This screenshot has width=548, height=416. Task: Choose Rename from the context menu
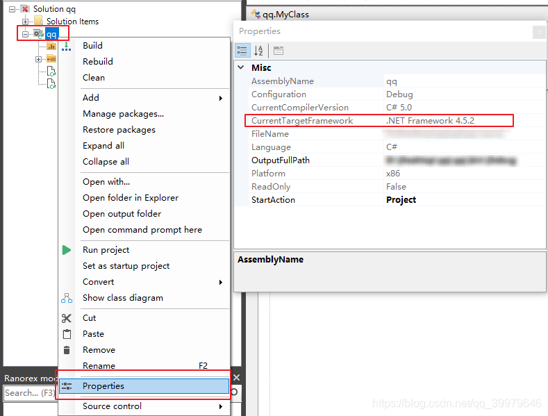[x=144, y=366]
